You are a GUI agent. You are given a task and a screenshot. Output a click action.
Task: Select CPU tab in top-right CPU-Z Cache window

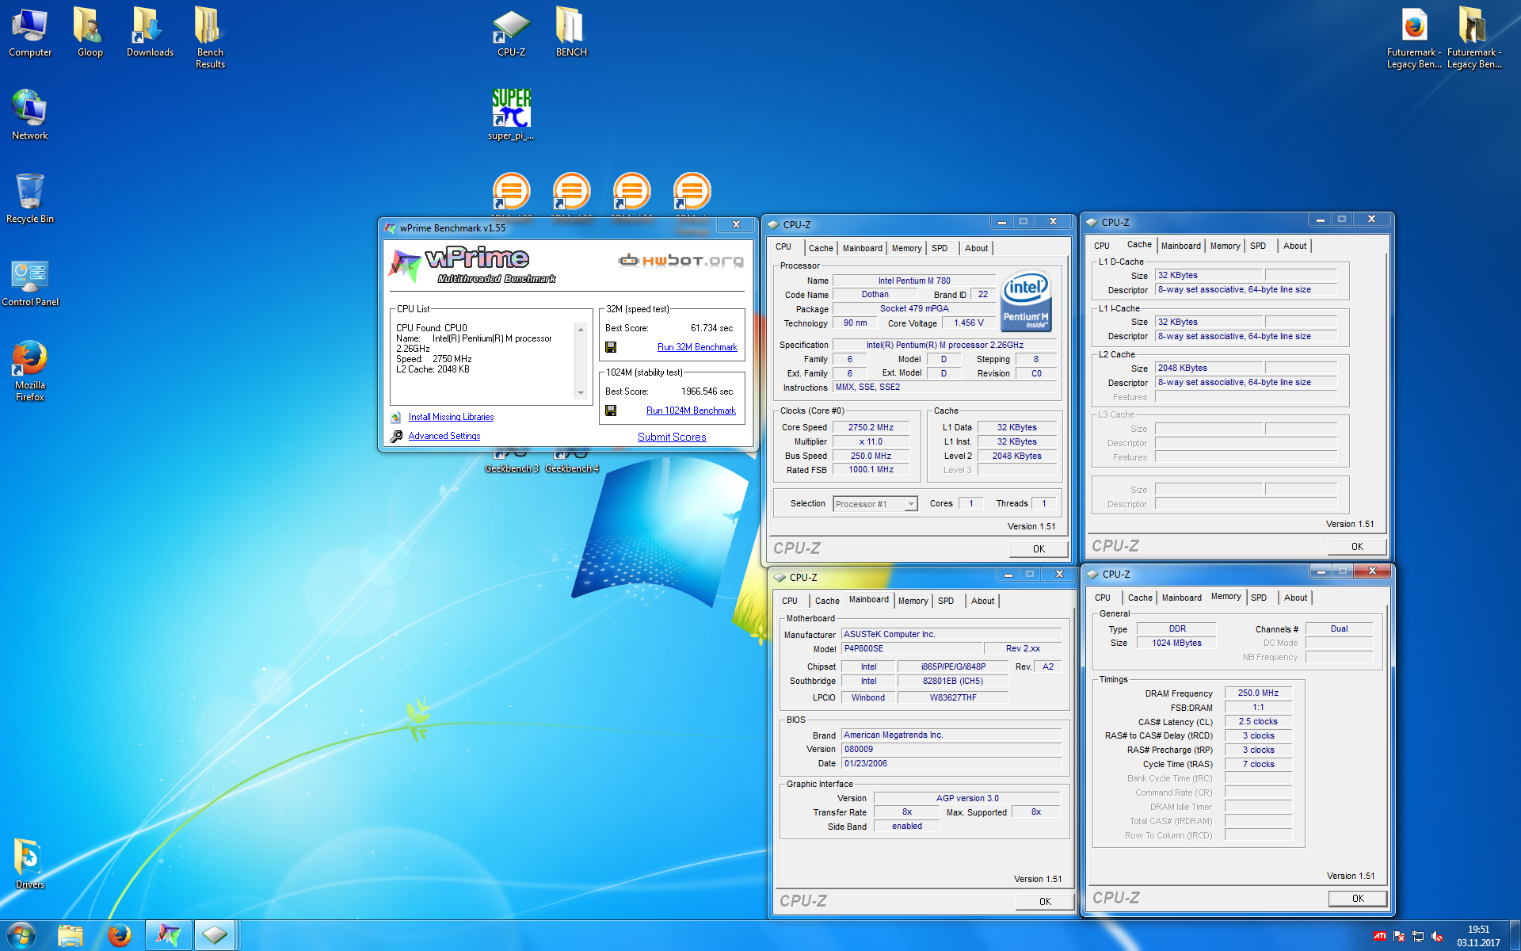click(x=1102, y=246)
